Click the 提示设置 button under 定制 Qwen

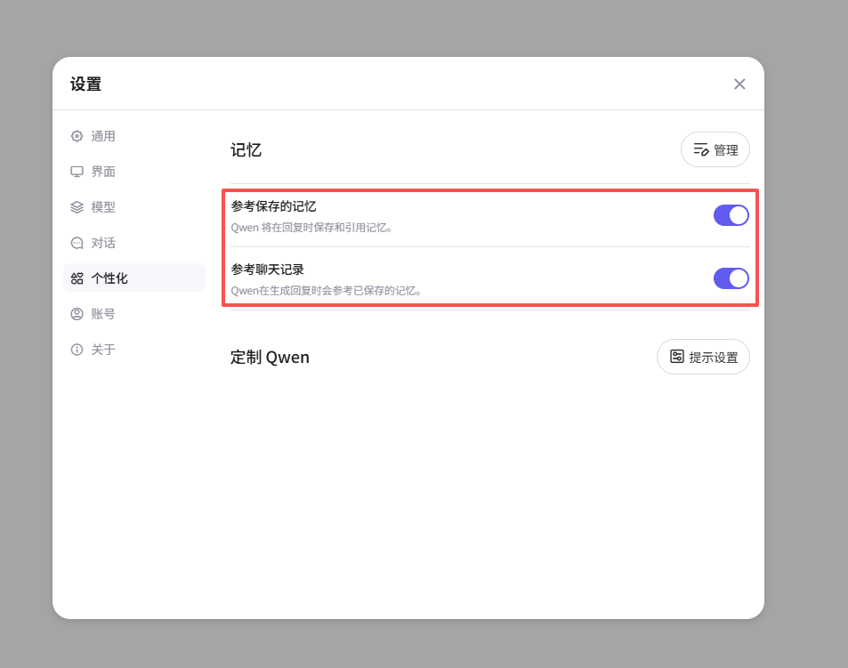pos(703,356)
